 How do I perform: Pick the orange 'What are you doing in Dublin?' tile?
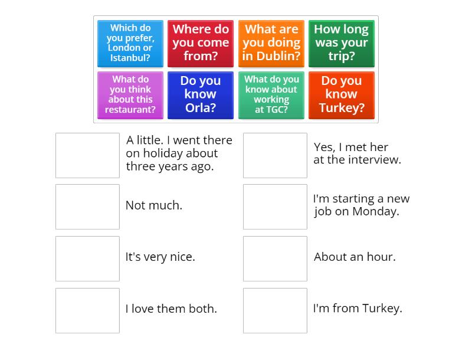click(271, 44)
